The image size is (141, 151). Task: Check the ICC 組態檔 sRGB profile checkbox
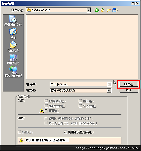[46, 123]
